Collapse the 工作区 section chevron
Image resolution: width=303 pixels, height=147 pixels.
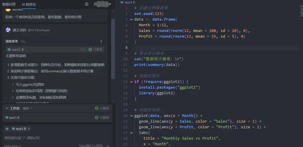click(7, 108)
